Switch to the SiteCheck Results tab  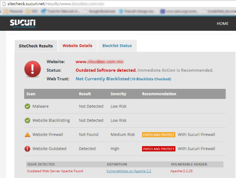click(x=36, y=46)
